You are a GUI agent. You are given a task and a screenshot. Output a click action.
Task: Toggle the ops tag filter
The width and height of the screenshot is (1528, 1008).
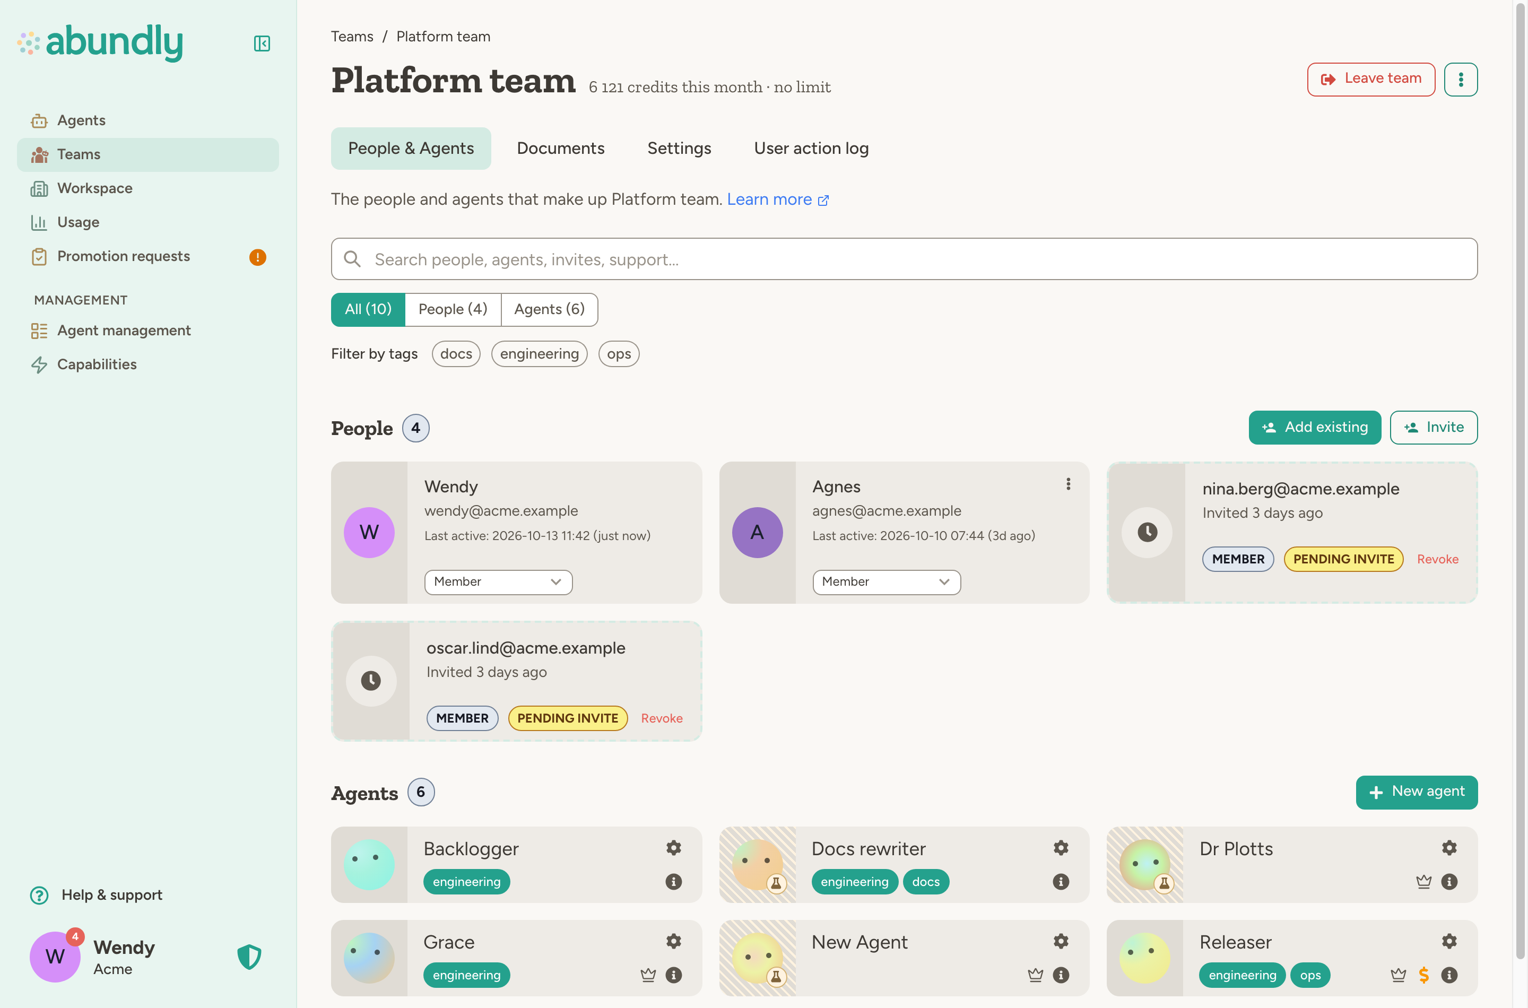point(619,353)
